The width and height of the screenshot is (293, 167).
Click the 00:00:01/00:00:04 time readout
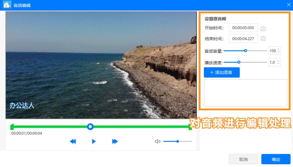click(26, 133)
